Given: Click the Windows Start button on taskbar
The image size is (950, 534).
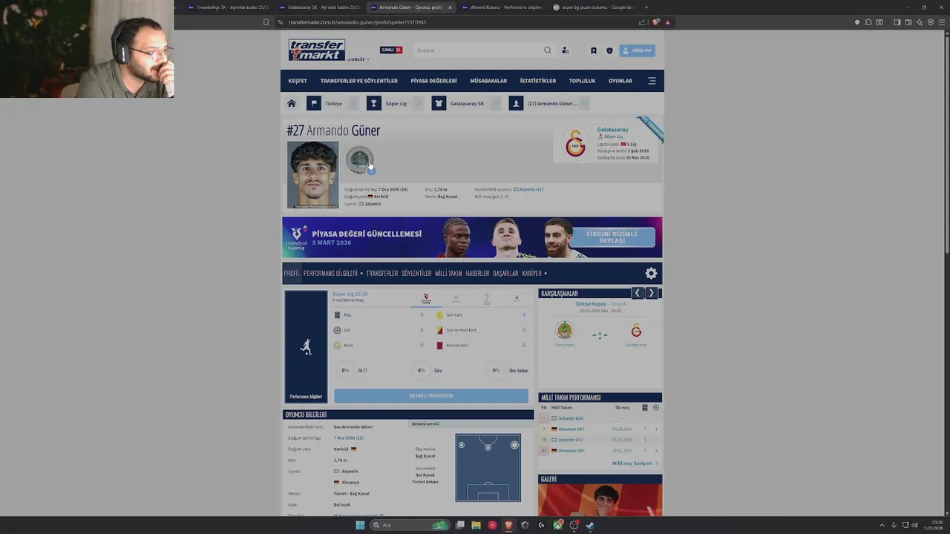Looking at the screenshot, I should point(360,525).
